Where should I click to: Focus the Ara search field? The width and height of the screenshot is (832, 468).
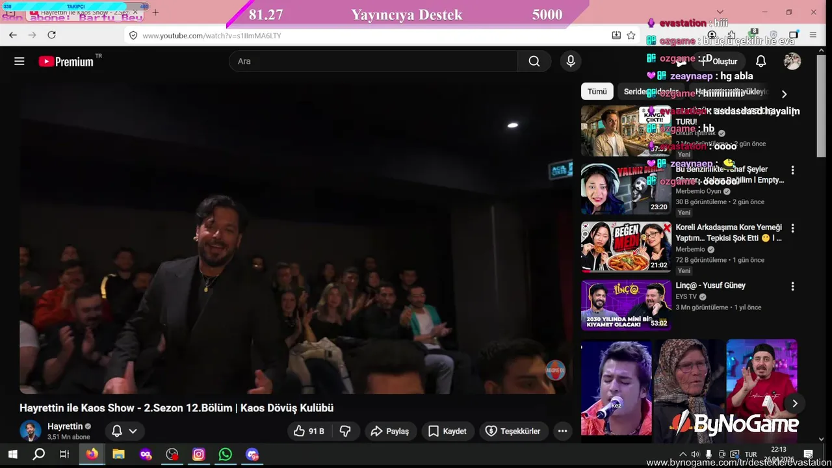point(373,61)
